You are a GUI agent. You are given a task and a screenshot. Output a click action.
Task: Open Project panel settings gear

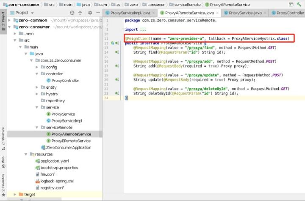pos(90,13)
